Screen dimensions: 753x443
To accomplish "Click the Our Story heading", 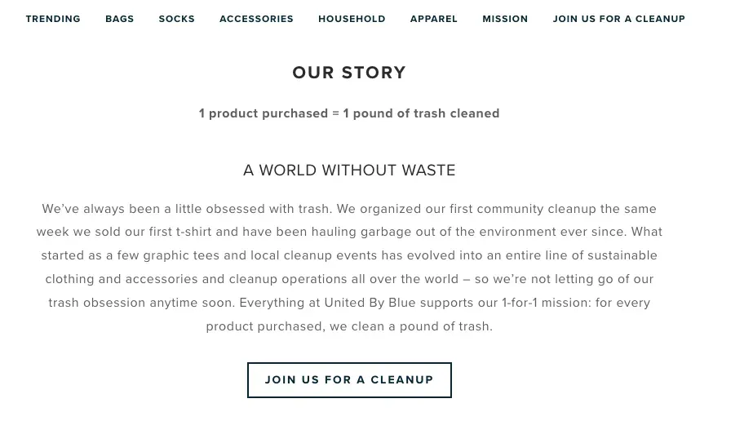I will click(x=349, y=73).
